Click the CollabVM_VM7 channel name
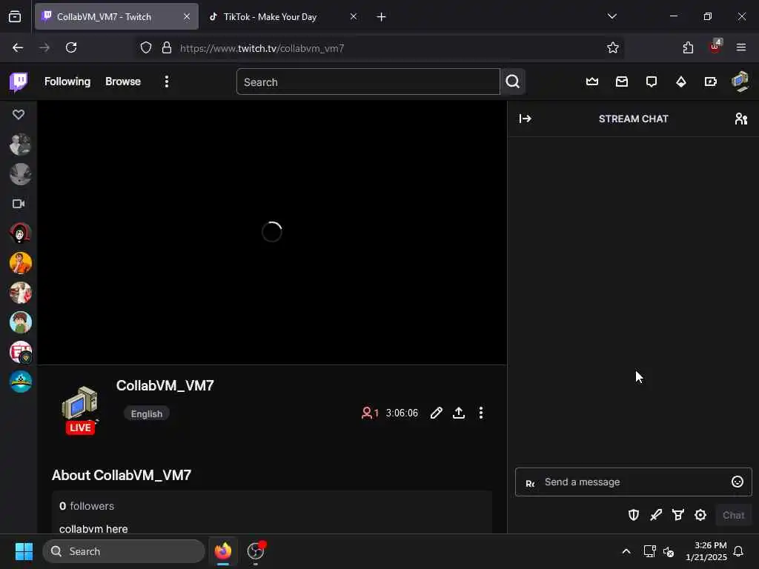759x569 pixels. click(x=165, y=385)
